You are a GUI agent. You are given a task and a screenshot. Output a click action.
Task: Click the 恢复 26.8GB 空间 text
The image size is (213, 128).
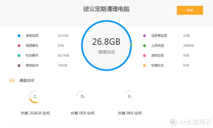click(x=35, y=113)
